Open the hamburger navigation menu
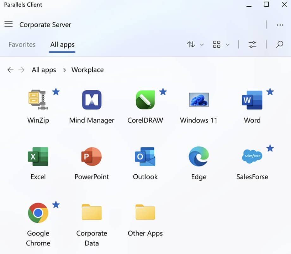The height and width of the screenshot is (254, 291). click(9, 24)
